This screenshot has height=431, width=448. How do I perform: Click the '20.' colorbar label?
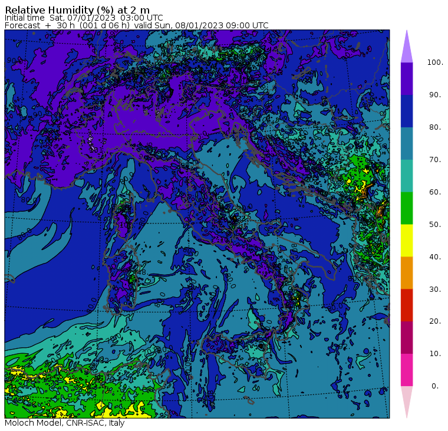coord(435,321)
